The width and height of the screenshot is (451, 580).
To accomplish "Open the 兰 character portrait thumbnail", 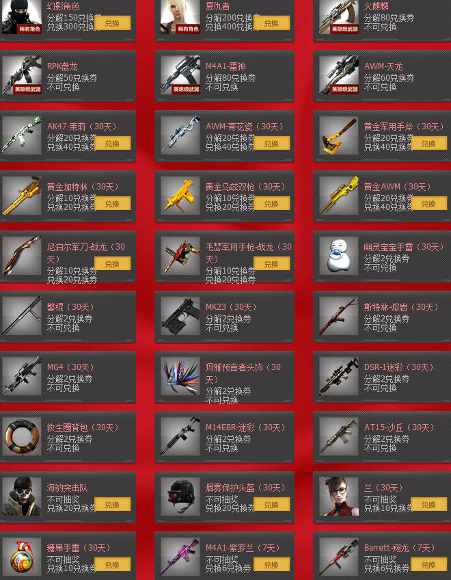I will [339, 497].
